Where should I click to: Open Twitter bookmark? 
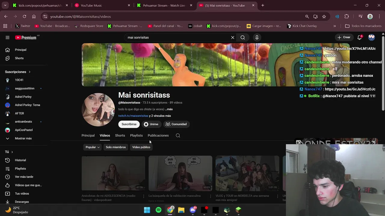[x=23, y=26]
